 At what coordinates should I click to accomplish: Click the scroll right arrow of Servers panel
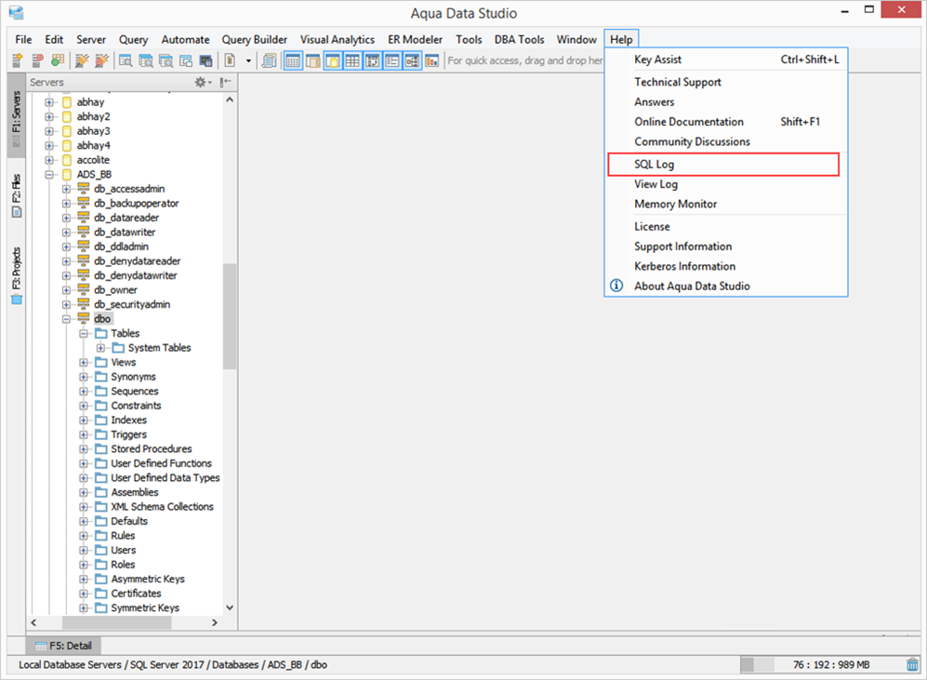(214, 622)
